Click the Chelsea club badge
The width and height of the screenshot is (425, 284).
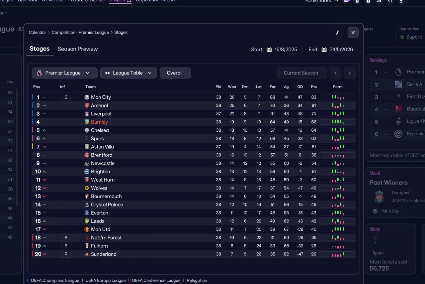coord(87,130)
